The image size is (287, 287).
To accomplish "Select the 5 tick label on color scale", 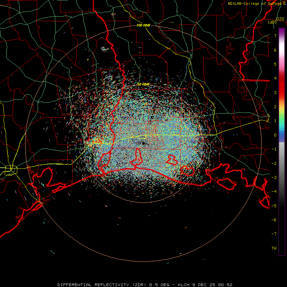I will tap(275, 64).
